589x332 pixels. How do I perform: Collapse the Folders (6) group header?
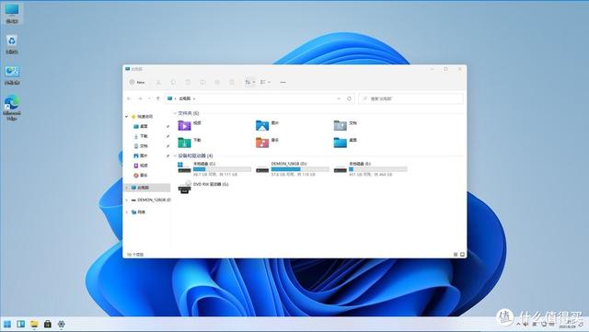pyautogui.click(x=175, y=113)
